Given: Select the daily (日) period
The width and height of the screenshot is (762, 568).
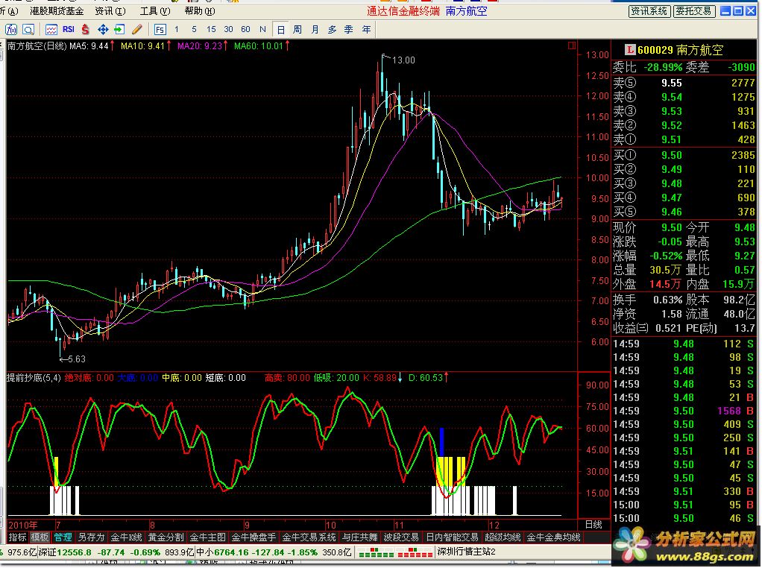Looking at the screenshot, I should 280,30.
